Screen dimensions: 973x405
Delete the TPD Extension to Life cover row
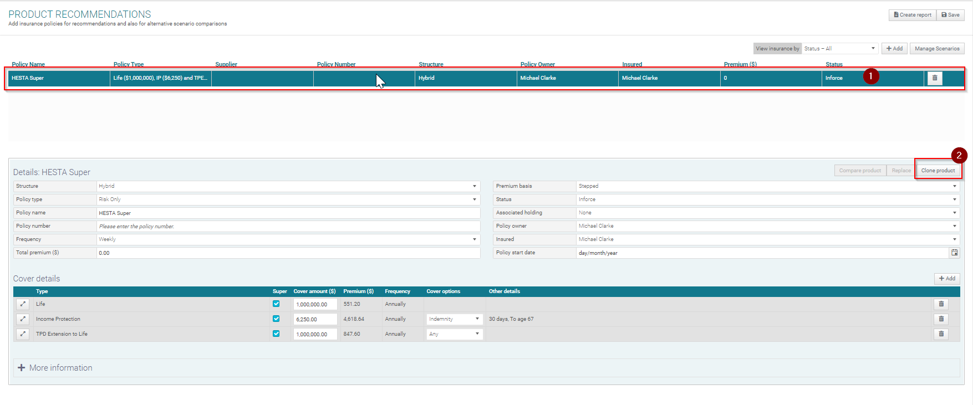click(941, 334)
